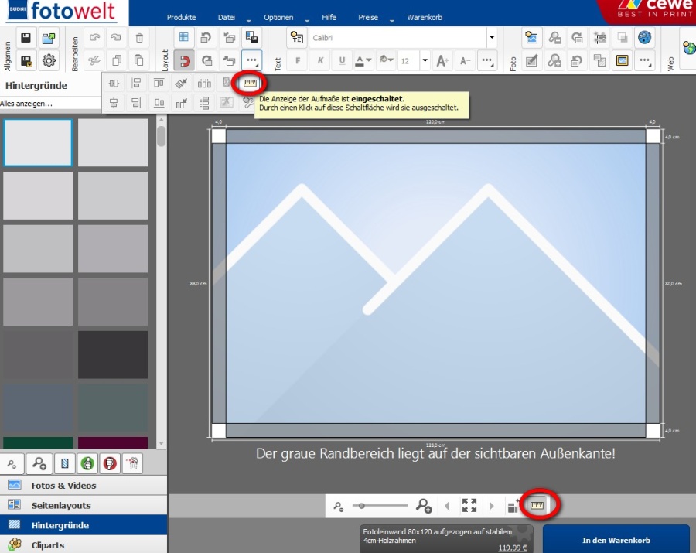Increase font size with the A+ icon

[x=442, y=60]
